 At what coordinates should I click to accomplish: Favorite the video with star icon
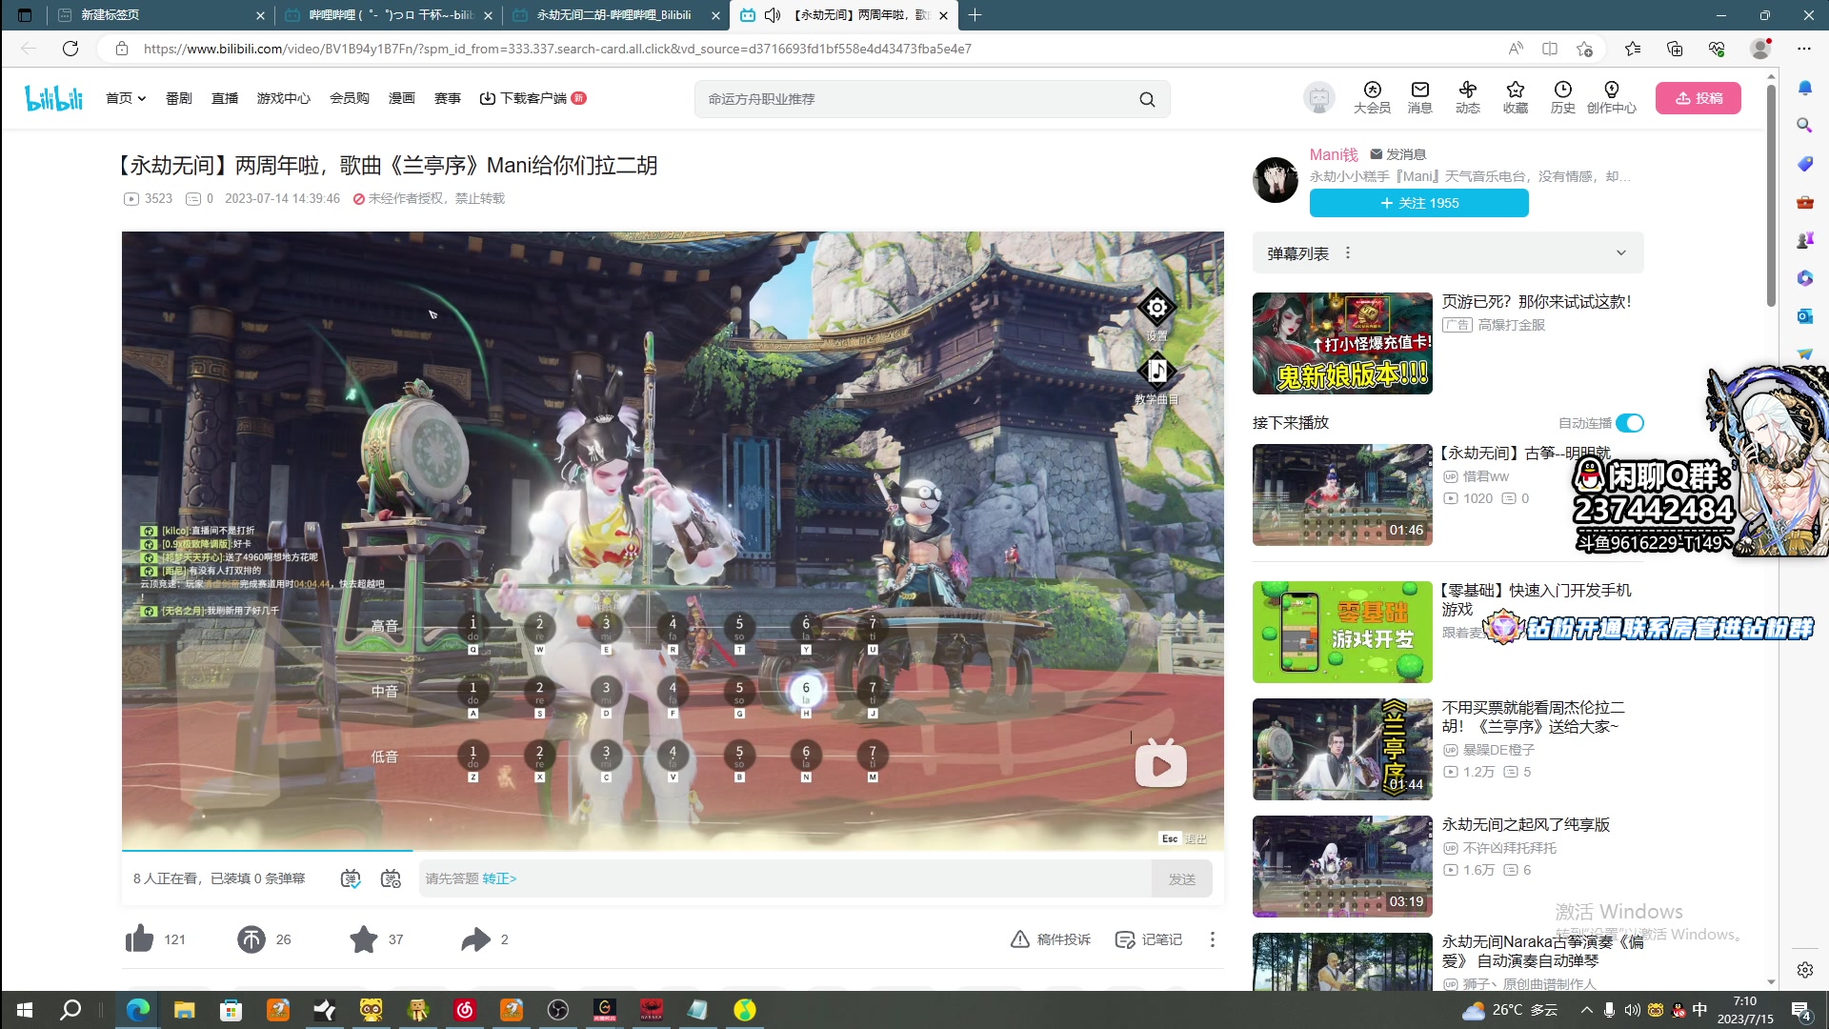363,939
